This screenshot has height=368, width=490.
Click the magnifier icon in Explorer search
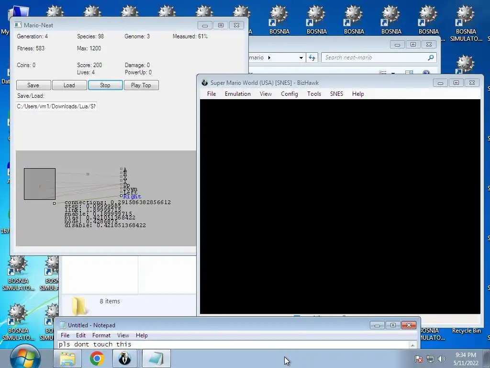[431, 57]
